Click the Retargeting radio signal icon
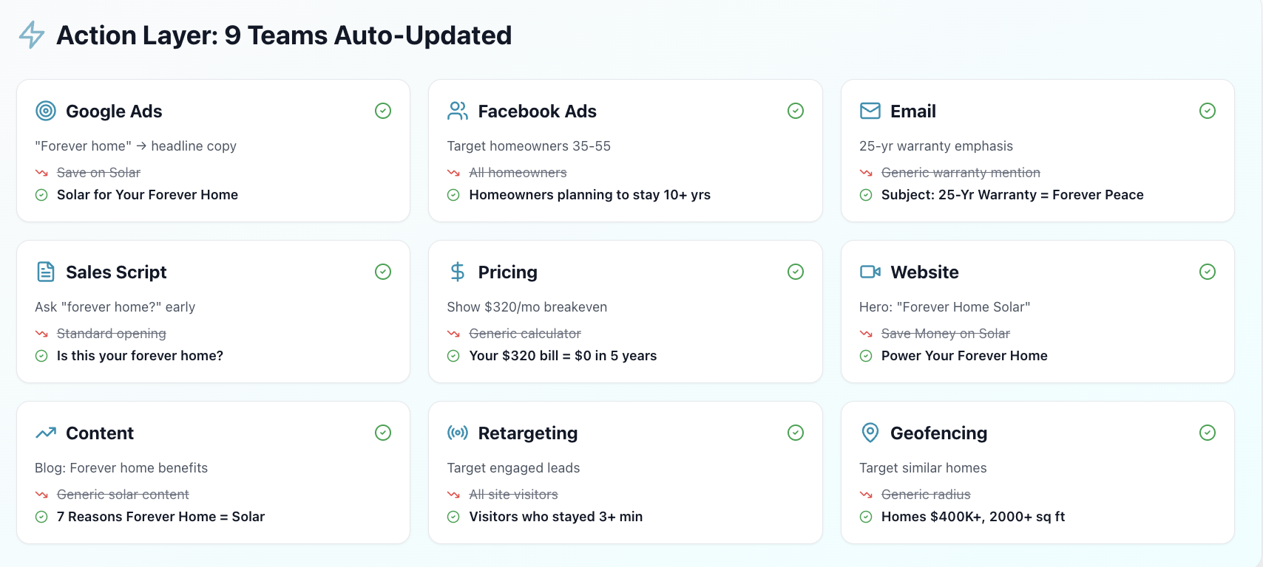The width and height of the screenshot is (1263, 567). tap(458, 433)
